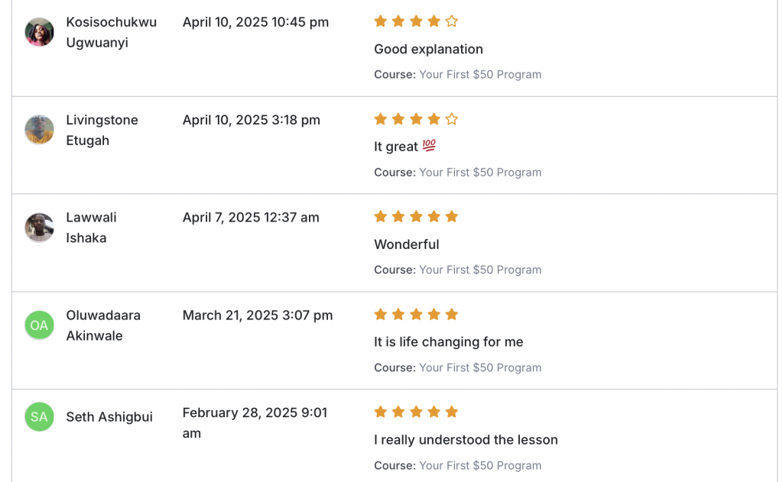Click the 'I really understood the lesson' review text
Viewport: 783px width, 482px height.
[x=466, y=440]
